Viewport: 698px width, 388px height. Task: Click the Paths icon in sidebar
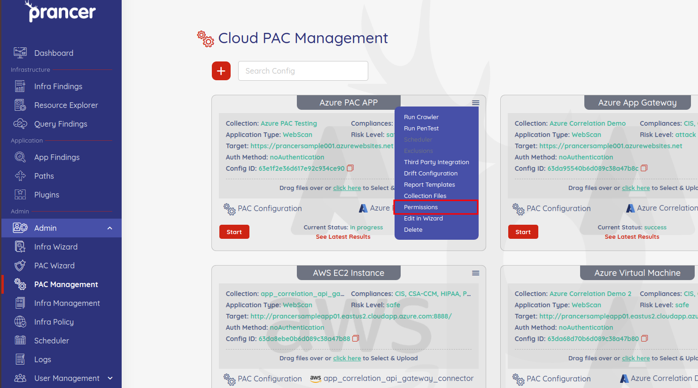tap(20, 176)
